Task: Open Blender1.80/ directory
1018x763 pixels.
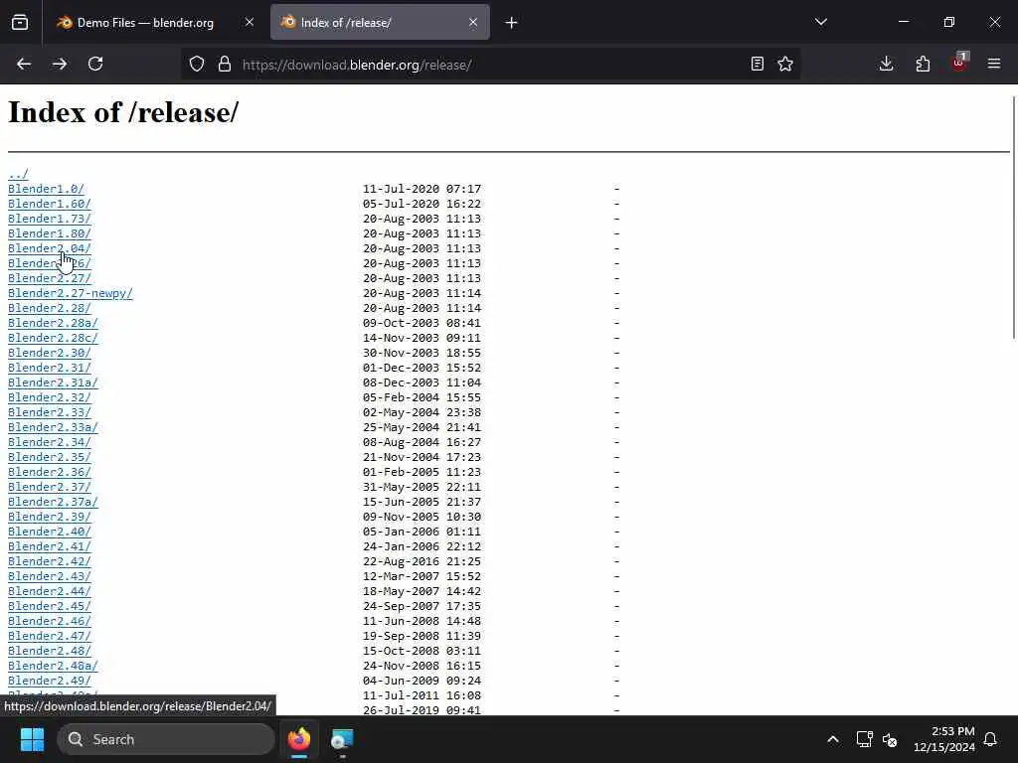Action: pos(50,233)
